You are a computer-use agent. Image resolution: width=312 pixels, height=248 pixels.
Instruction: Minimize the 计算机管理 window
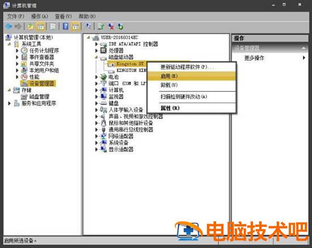[x=273, y=5]
